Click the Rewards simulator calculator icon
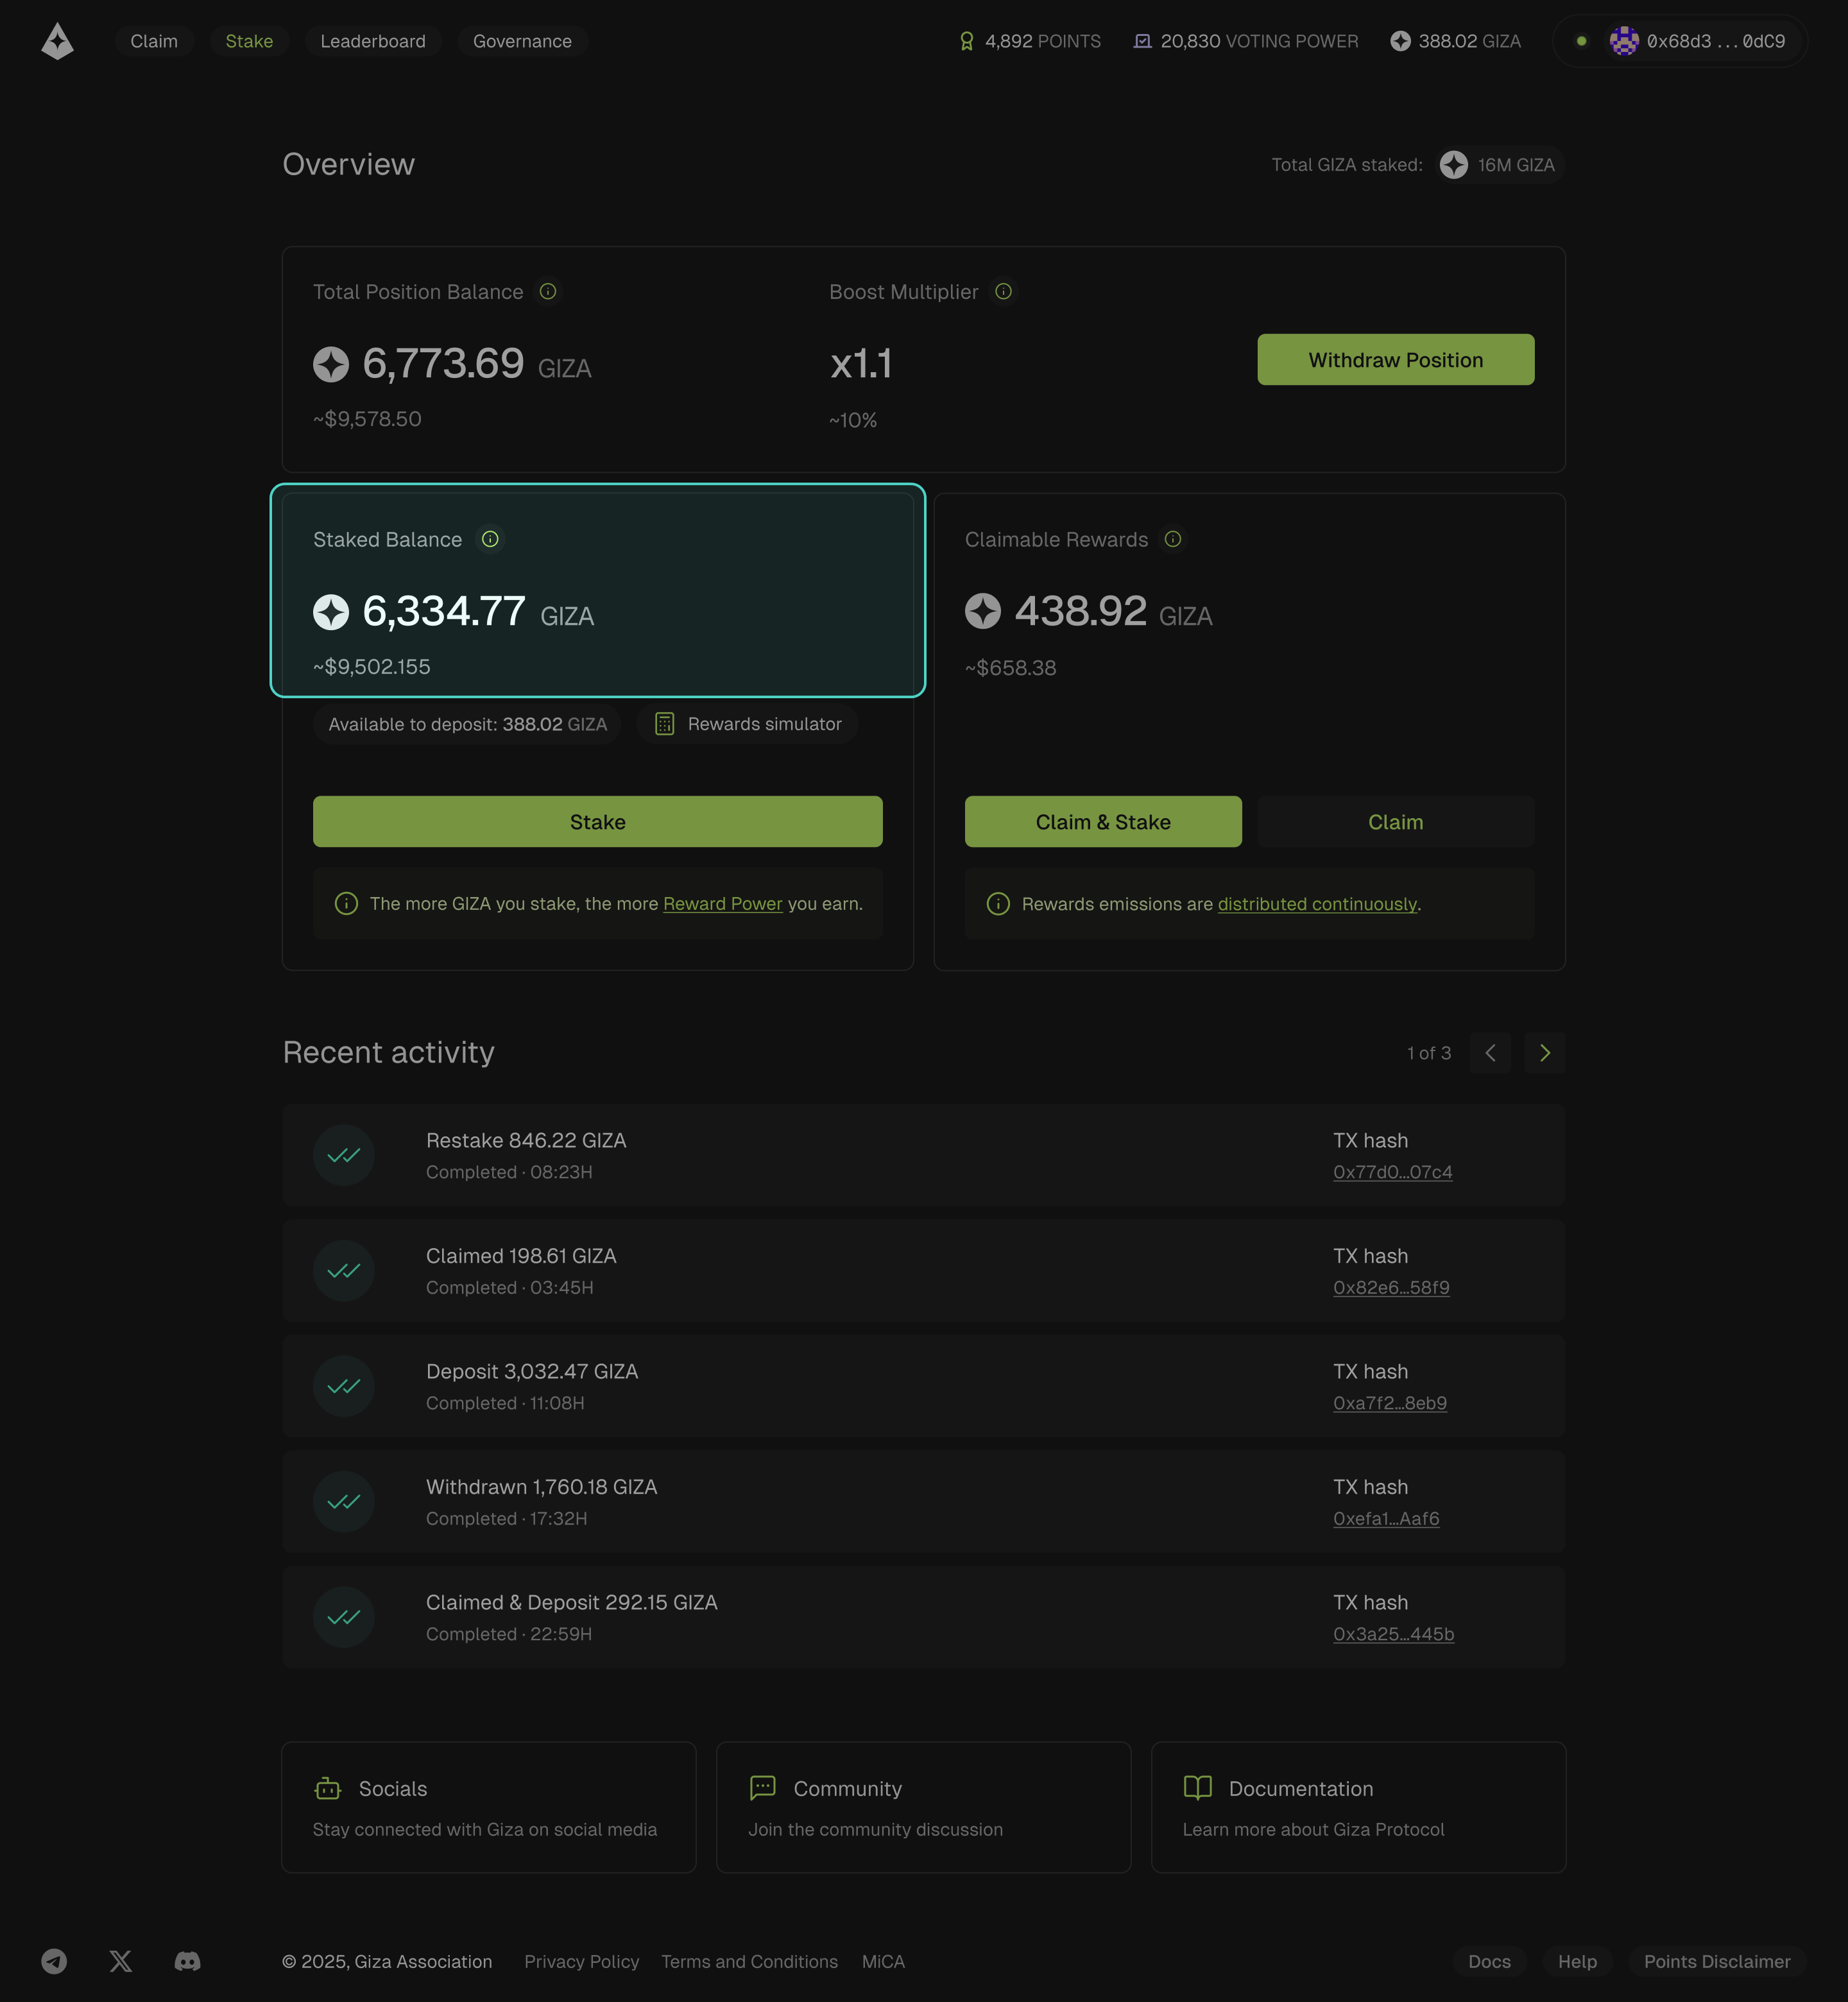This screenshot has height=2002, width=1848. click(664, 724)
